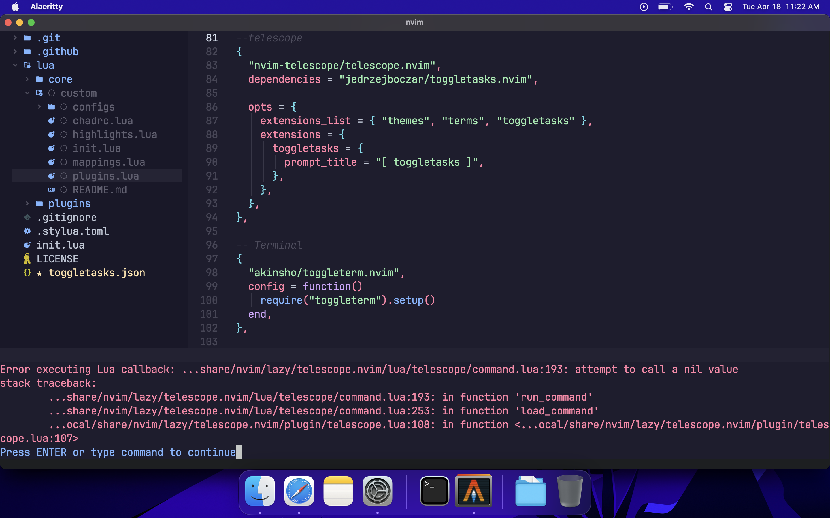Launch Safari from the Dock

tap(299, 491)
